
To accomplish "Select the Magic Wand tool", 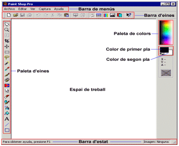I will pos(7,63).
